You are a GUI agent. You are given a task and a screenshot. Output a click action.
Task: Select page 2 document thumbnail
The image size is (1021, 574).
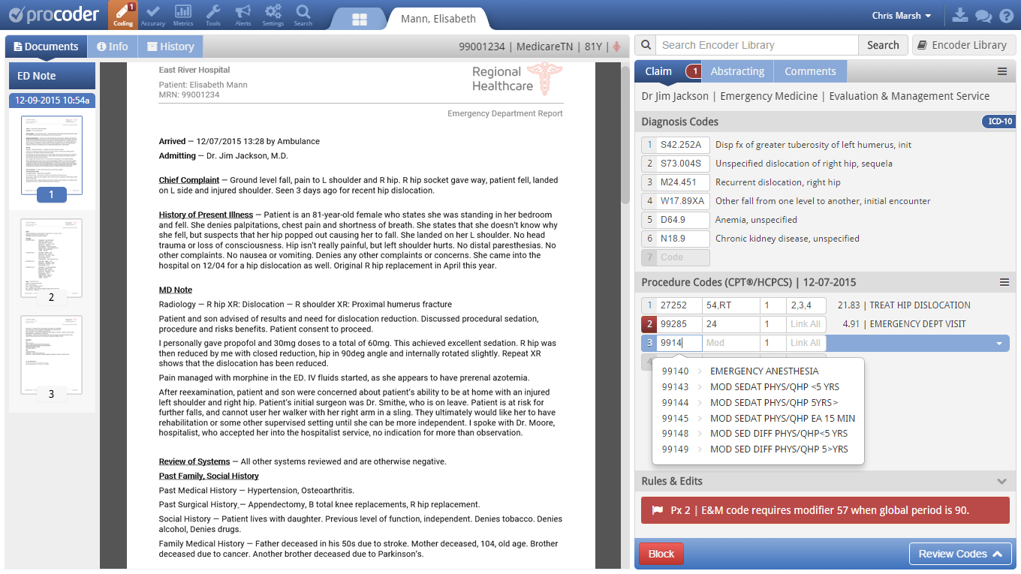pos(51,260)
